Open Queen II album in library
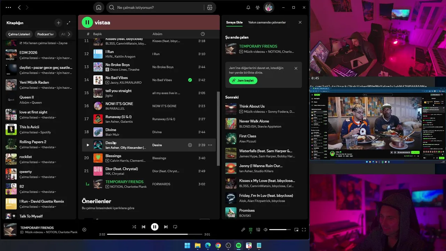Viewport: 446px width, 251px height. tap(39, 100)
